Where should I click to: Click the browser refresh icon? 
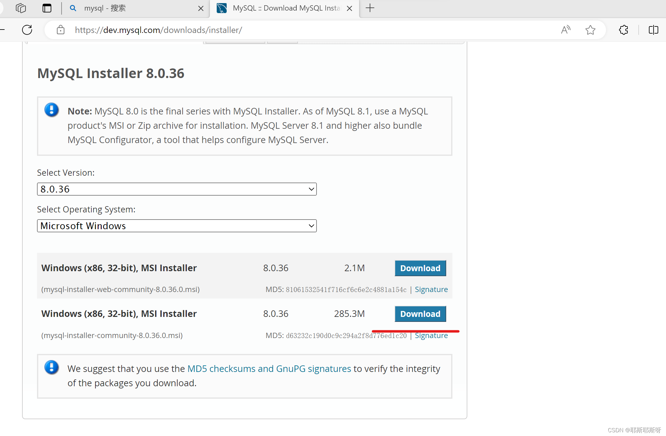coord(27,30)
